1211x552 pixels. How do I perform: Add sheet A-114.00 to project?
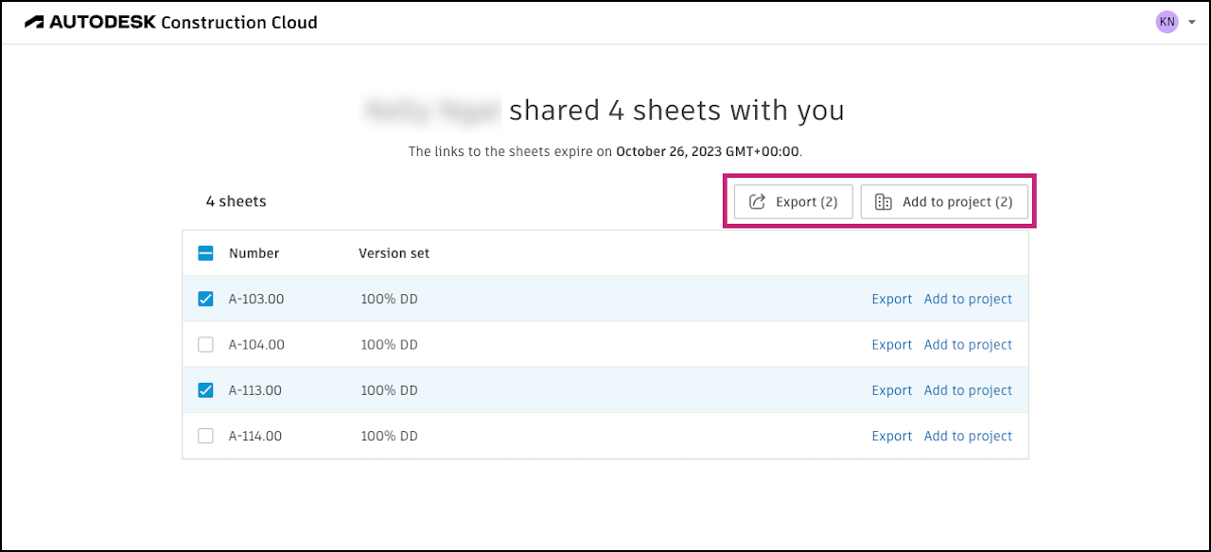[x=968, y=436]
